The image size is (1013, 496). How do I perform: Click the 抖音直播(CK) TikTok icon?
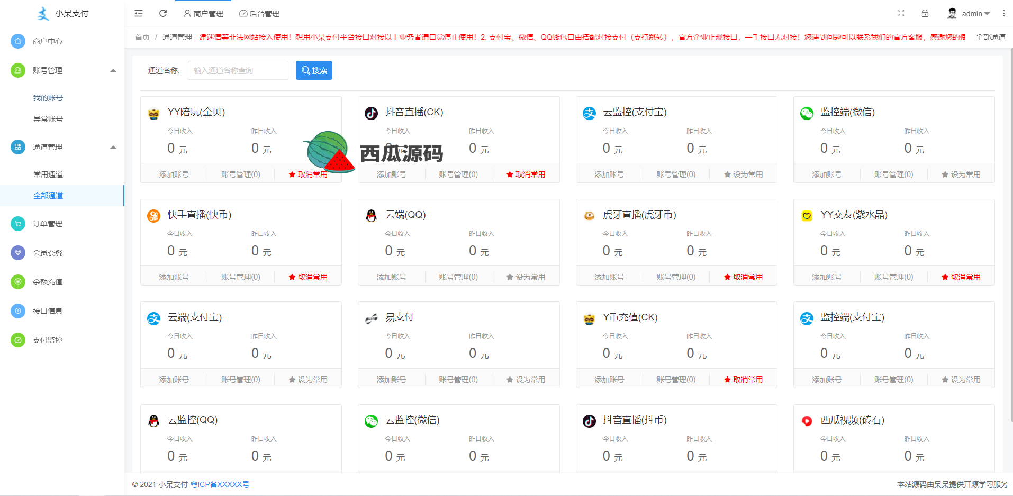tap(372, 113)
